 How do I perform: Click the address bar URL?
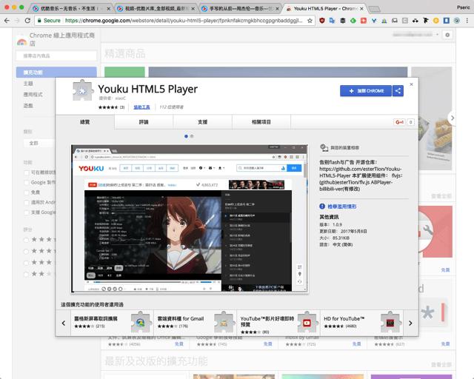pos(184,21)
